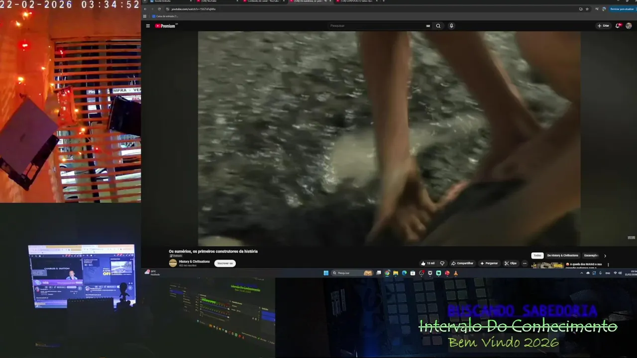Screen dimensions: 637x358
Task: Bookmark this page with star icon
Action: pos(587,9)
